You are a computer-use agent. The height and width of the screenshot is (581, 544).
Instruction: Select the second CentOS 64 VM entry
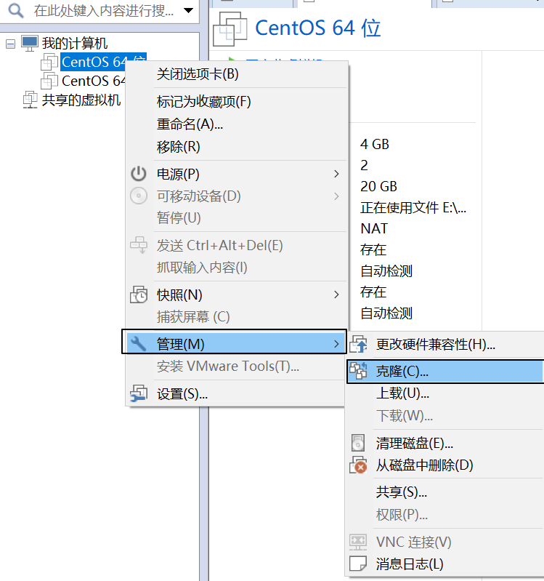click(93, 81)
